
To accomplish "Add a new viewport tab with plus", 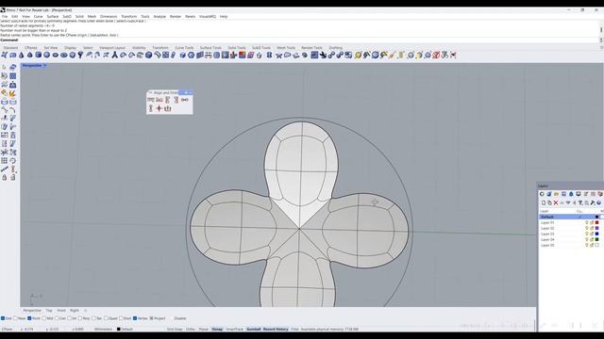I will point(86,310).
